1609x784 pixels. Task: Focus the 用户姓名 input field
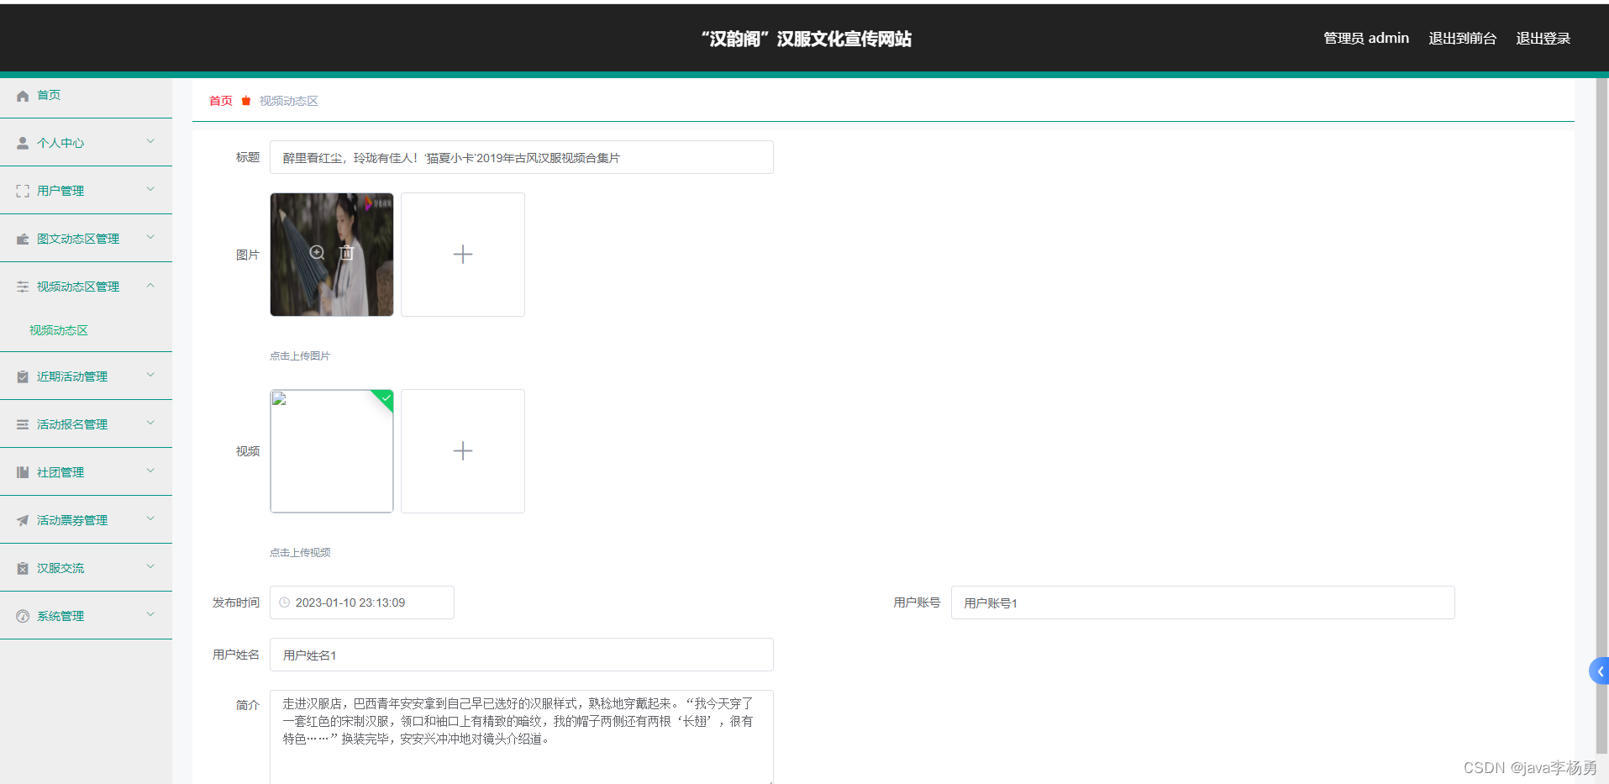pyautogui.click(x=522, y=655)
